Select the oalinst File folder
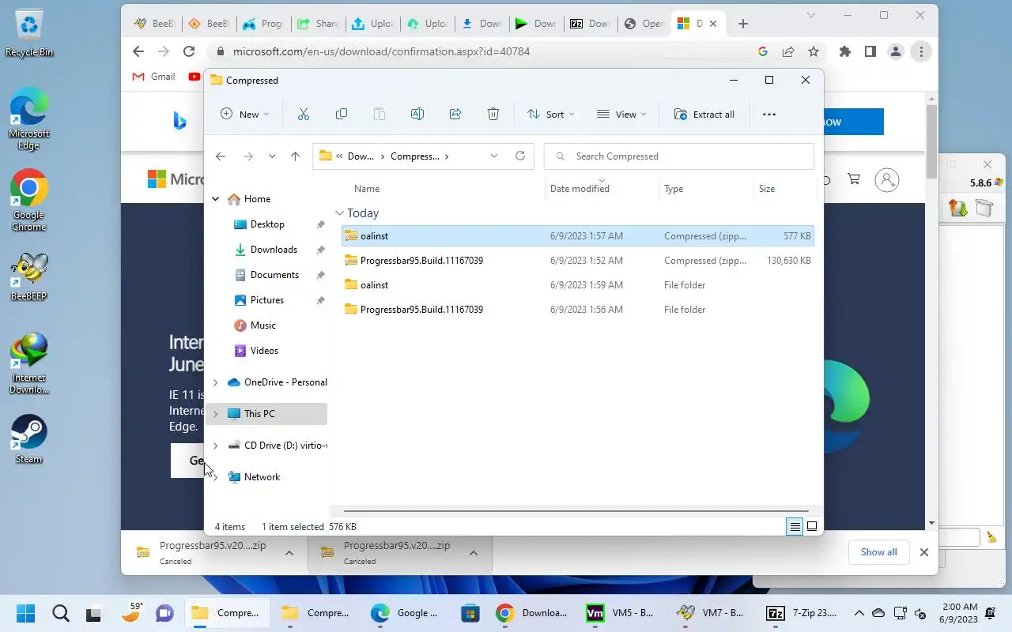 point(578,285)
